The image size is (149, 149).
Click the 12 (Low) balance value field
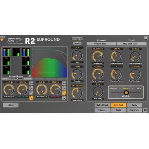135,49
